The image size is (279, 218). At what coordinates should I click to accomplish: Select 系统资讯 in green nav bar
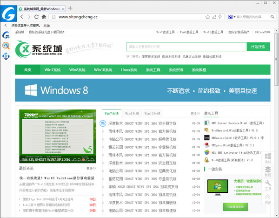pyautogui.click(x=176, y=70)
